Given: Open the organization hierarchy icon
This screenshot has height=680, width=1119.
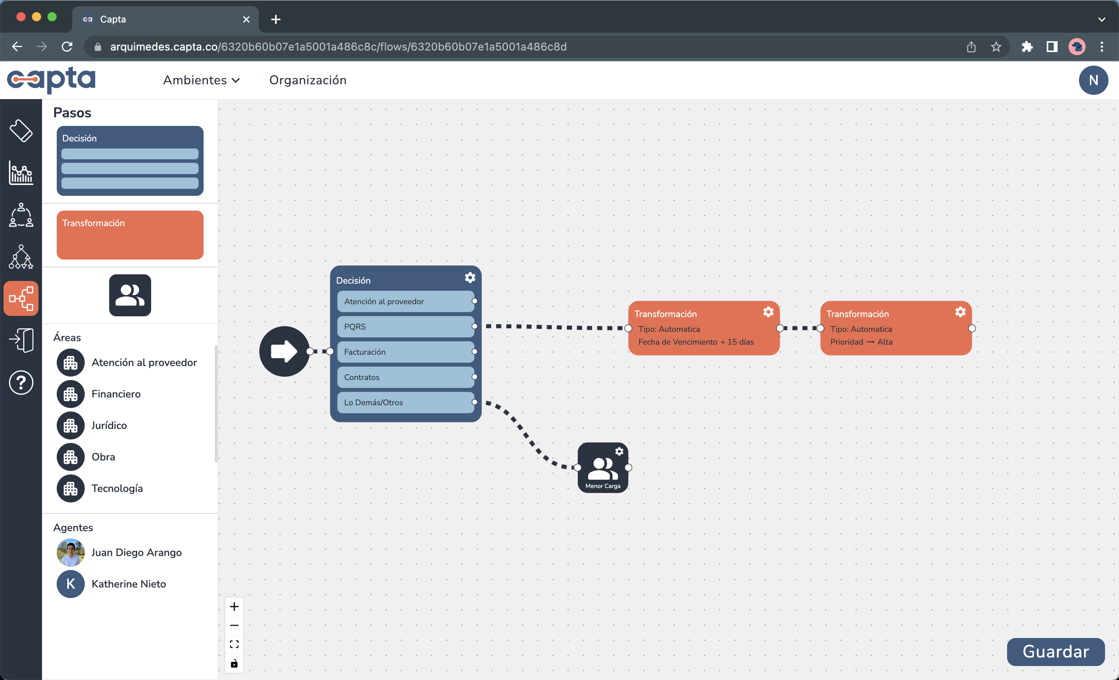Looking at the screenshot, I should pos(21,257).
